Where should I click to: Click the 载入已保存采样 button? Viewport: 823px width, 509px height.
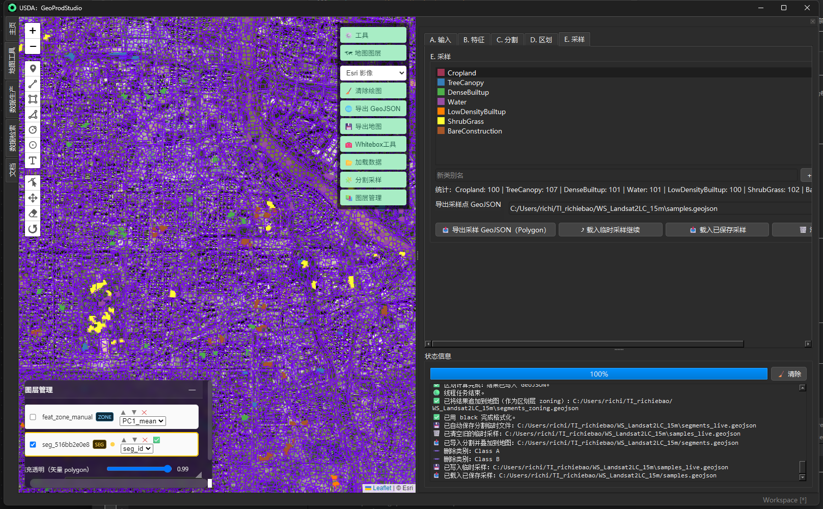[x=717, y=229]
